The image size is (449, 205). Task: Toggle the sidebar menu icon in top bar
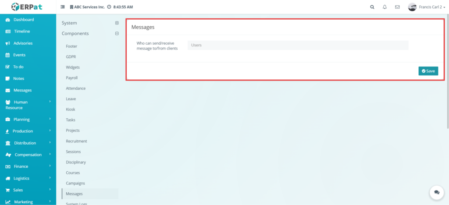[63, 7]
